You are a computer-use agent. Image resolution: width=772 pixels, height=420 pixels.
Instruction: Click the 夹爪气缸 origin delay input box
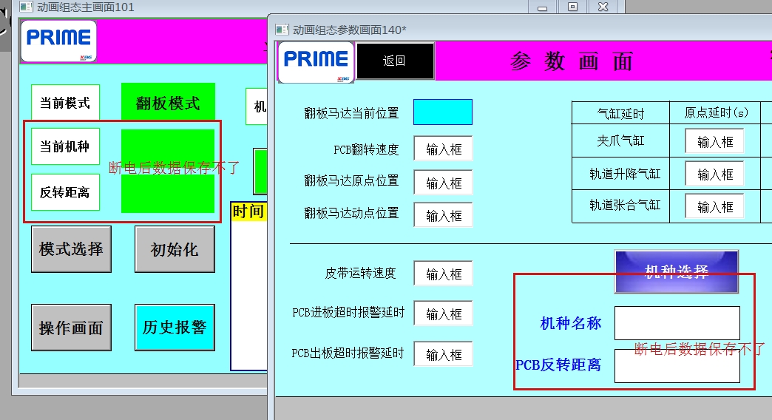click(714, 141)
